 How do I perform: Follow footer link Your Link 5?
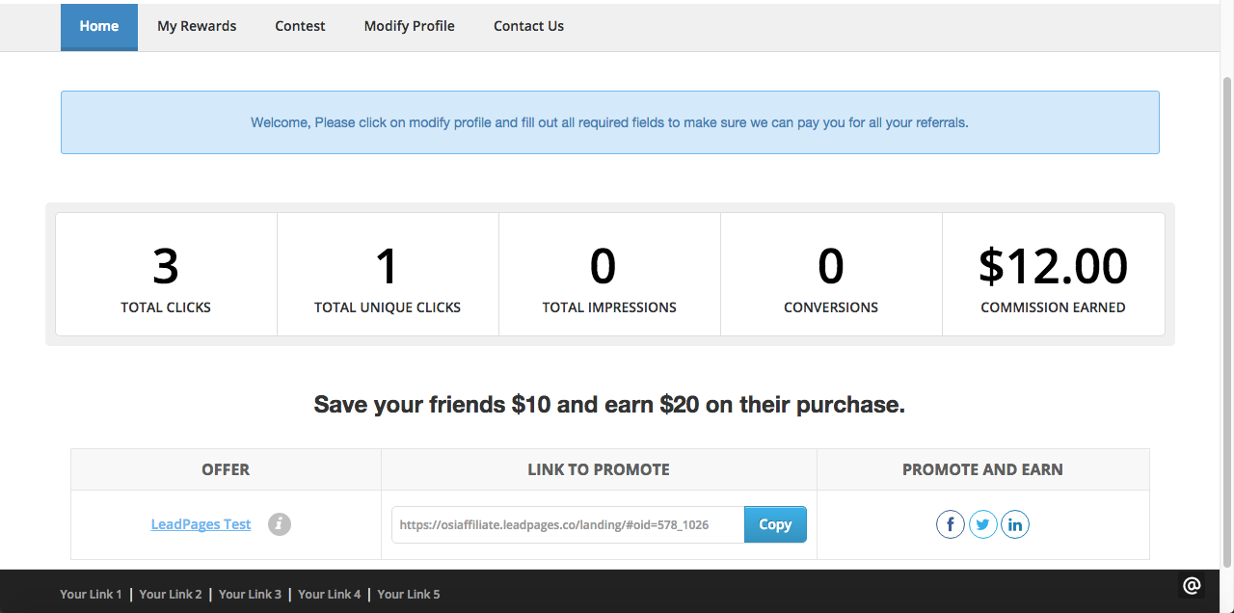pos(409,595)
